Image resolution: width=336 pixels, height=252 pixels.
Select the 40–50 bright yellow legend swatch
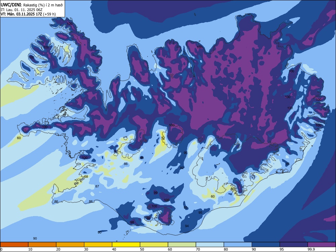[x=126, y=245]
